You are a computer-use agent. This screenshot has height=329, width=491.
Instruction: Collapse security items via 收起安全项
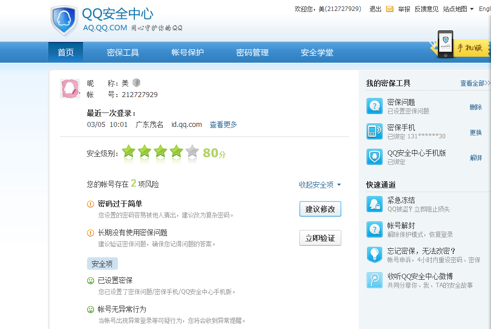(x=320, y=185)
